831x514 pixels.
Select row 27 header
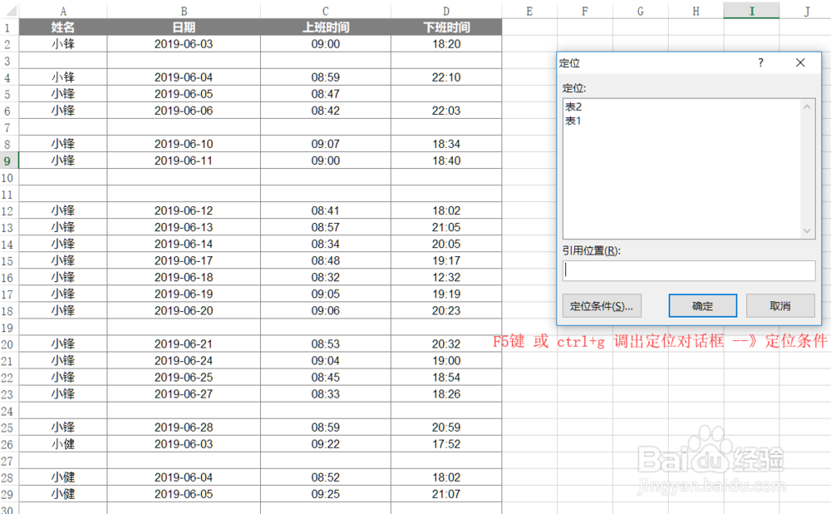point(8,461)
